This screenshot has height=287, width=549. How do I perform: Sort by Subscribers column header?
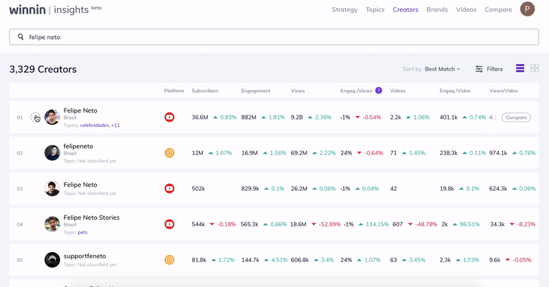[205, 91]
